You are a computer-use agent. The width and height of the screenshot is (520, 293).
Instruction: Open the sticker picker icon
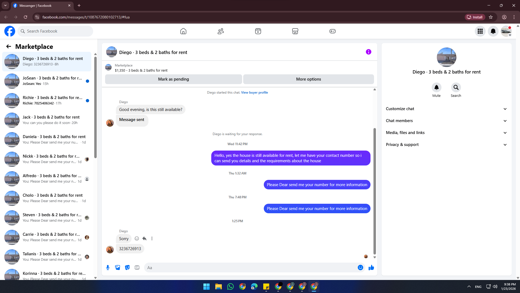click(127, 267)
